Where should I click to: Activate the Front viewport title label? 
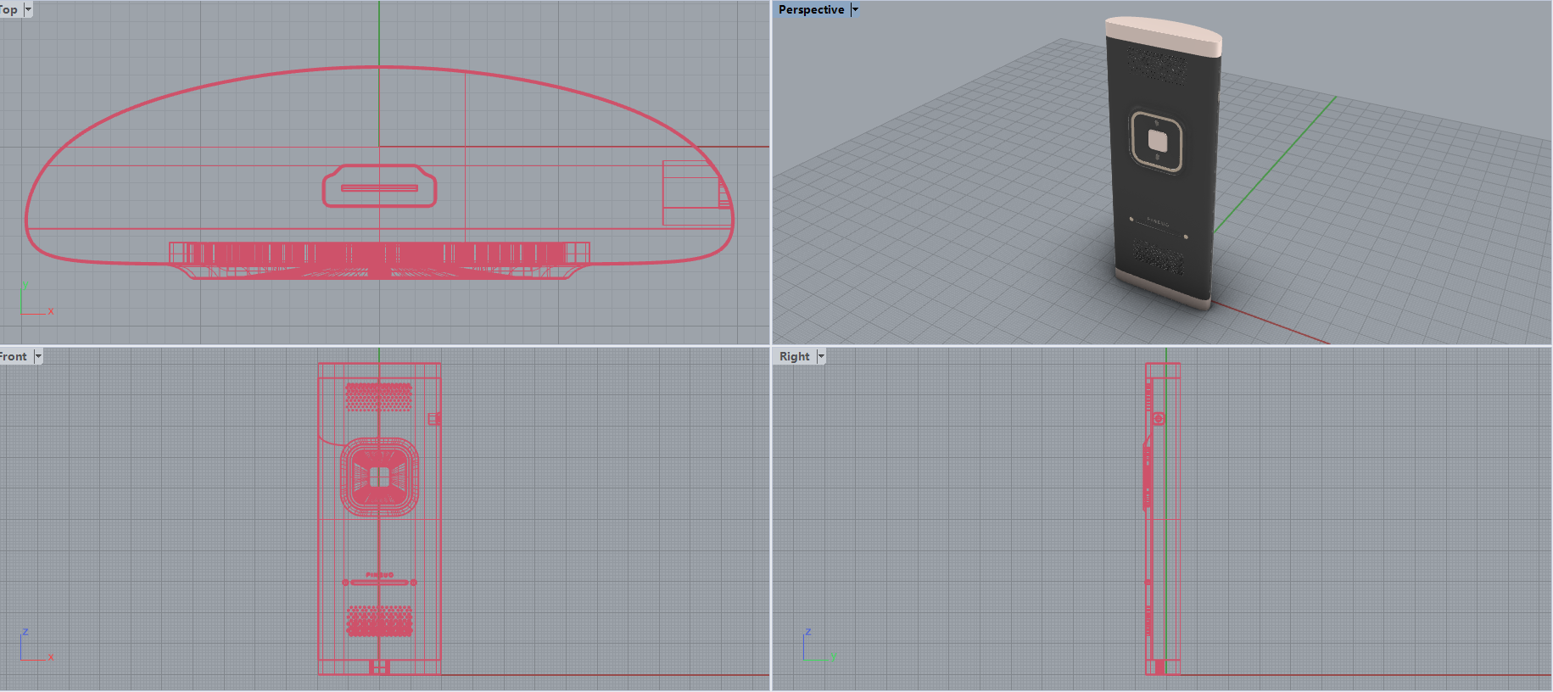pyautogui.click(x=14, y=357)
